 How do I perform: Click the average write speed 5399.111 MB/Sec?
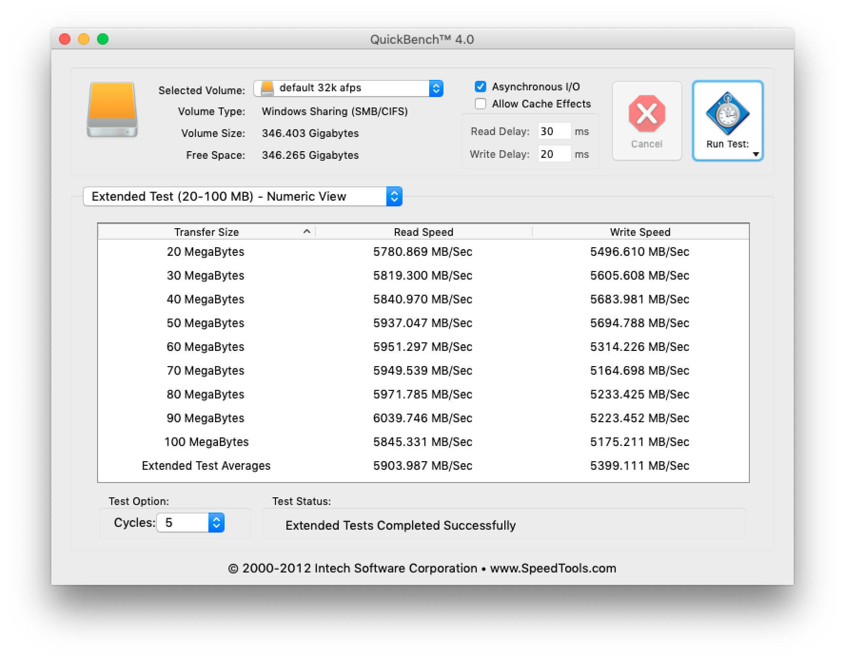pos(640,465)
